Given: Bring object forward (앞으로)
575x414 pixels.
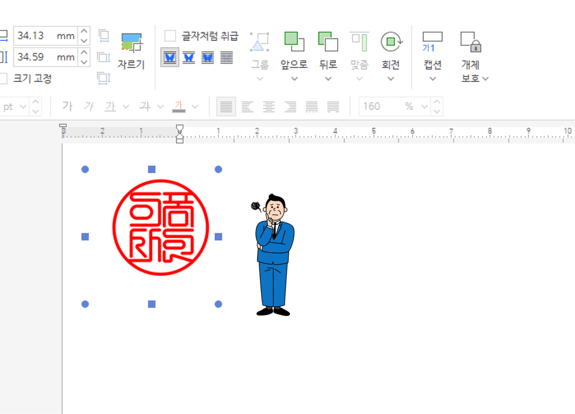Looking at the screenshot, I should [x=294, y=51].
